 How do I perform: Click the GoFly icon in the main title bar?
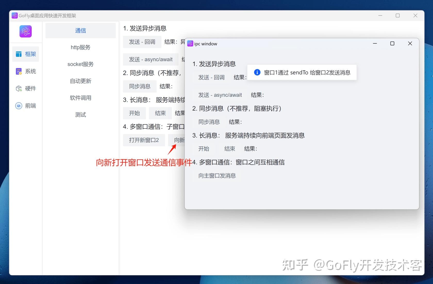click(15, 15)
